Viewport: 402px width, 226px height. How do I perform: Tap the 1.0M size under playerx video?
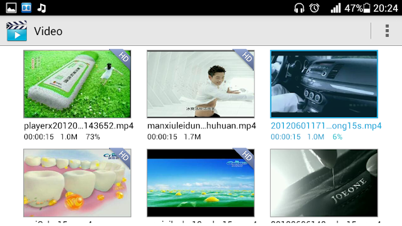coord(69,137)
